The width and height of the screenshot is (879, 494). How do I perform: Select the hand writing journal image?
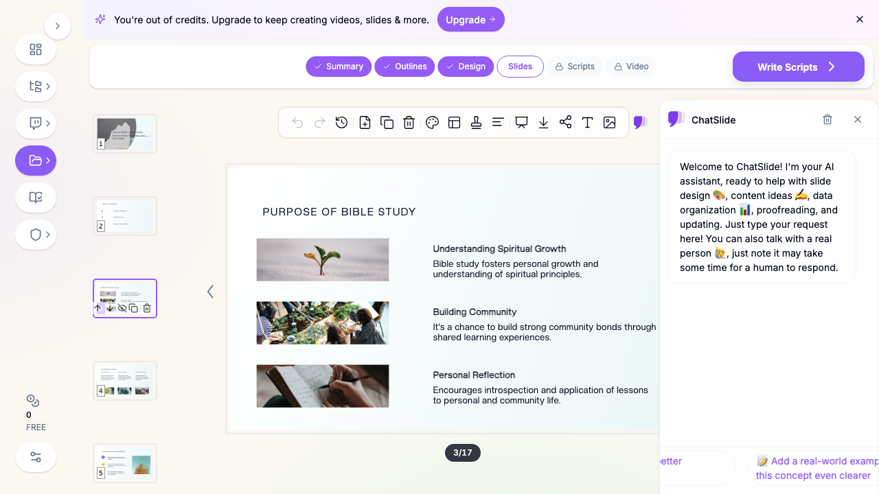pos(323,386)
